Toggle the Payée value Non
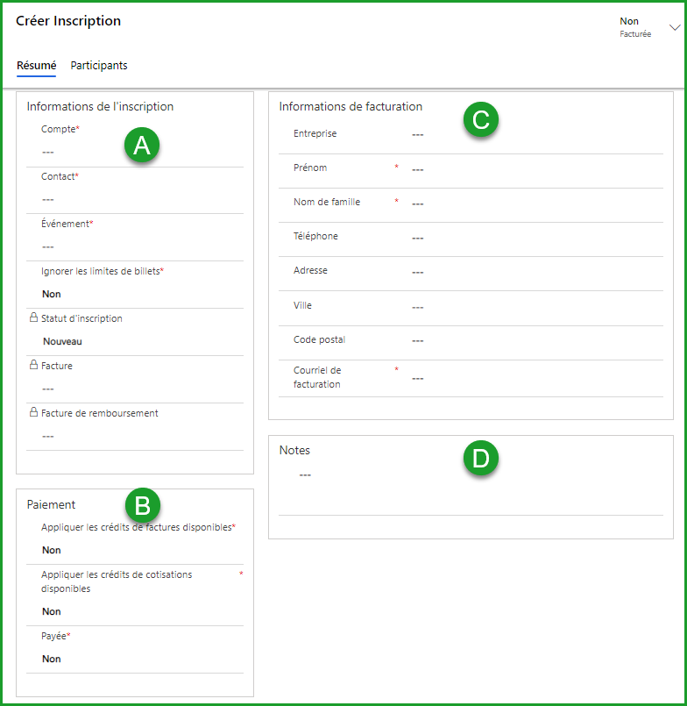 [52, 660]
